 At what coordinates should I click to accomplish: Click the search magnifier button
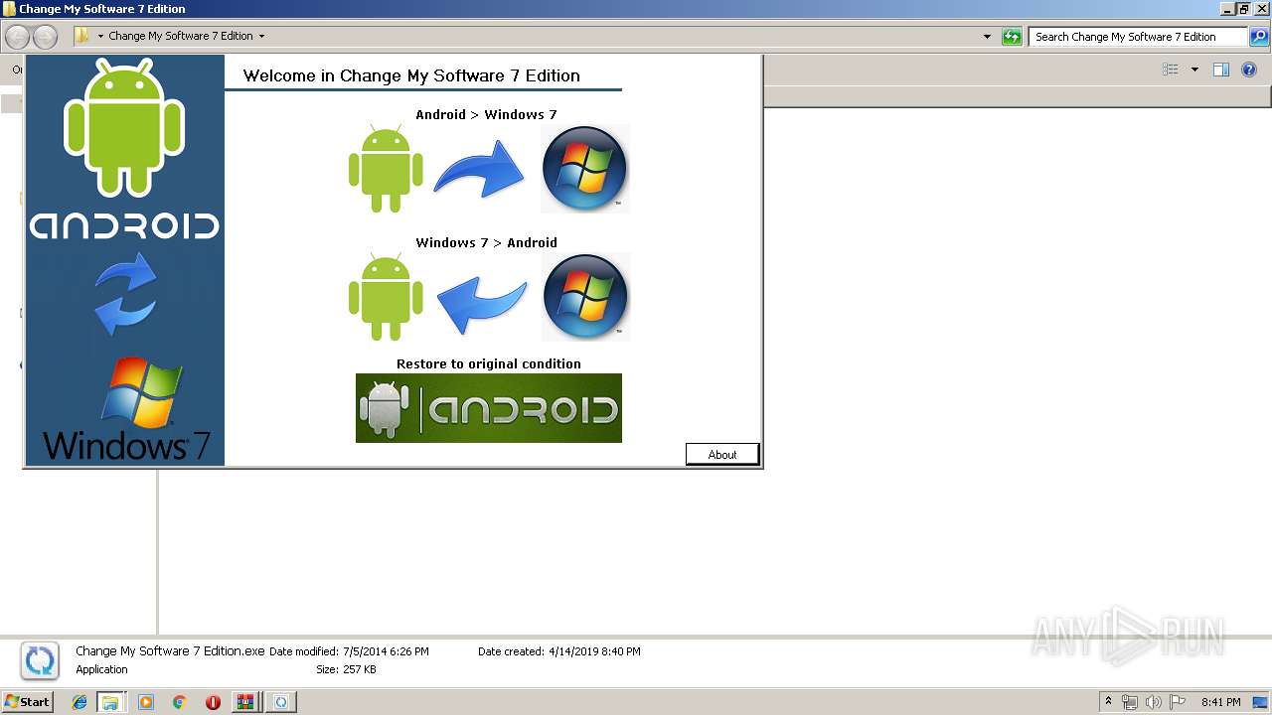[1258, 37]
